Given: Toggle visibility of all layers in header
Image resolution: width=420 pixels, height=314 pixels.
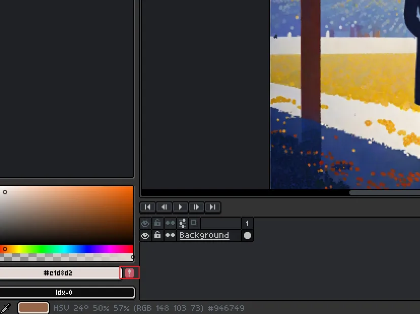Looking at the screenshot, I should coord(146,223).
